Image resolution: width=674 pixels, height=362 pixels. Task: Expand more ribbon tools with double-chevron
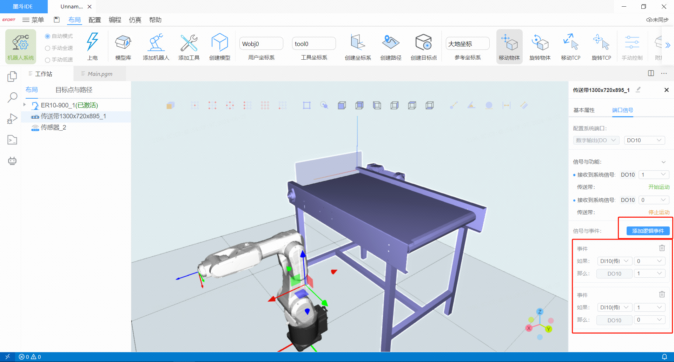[668, 45]
